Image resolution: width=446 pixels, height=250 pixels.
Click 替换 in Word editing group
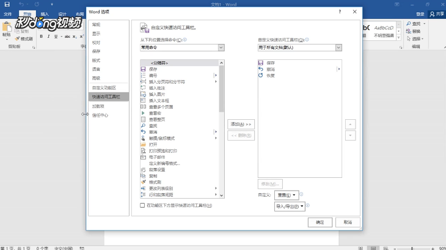(413, 31)
